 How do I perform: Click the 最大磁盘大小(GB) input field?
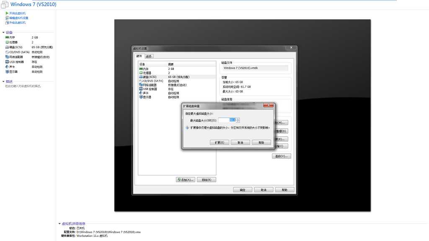[227, 120]
